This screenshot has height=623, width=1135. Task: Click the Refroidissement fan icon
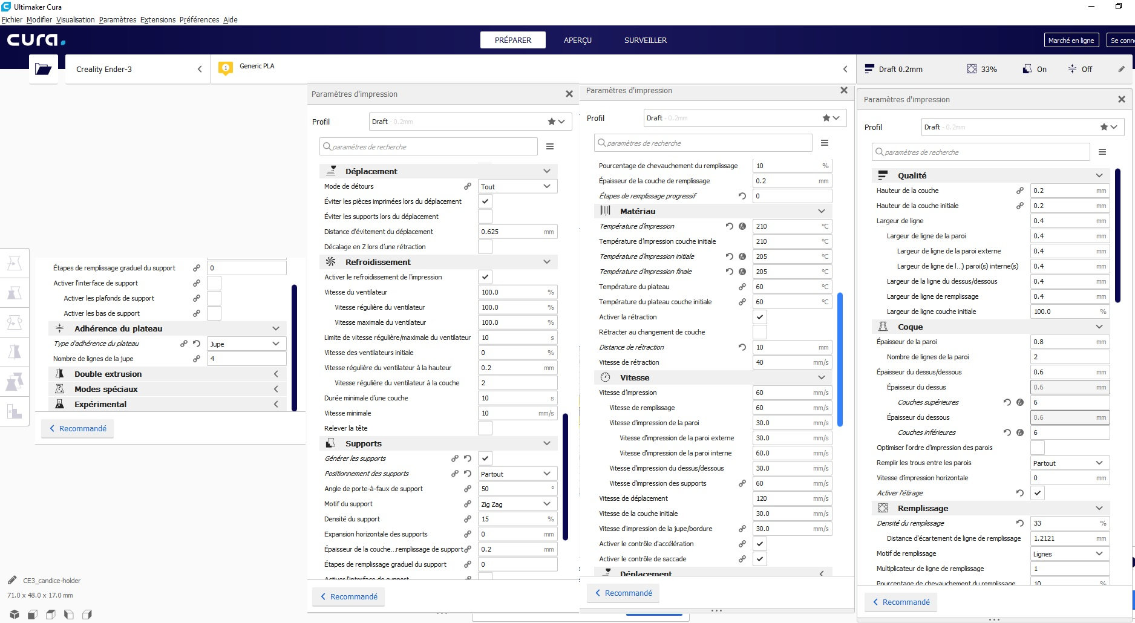pos(330,262)
